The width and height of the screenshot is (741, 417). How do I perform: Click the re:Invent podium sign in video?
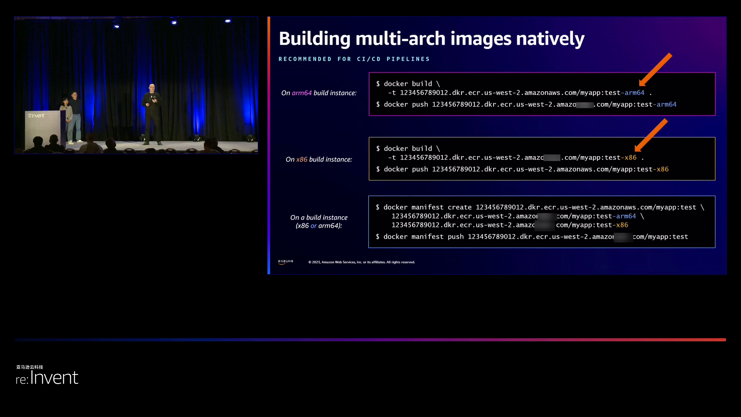point(36,116)
